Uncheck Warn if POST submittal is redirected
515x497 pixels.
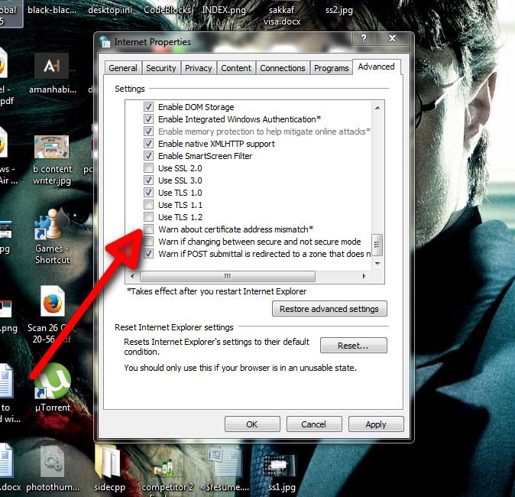(148, 253)
